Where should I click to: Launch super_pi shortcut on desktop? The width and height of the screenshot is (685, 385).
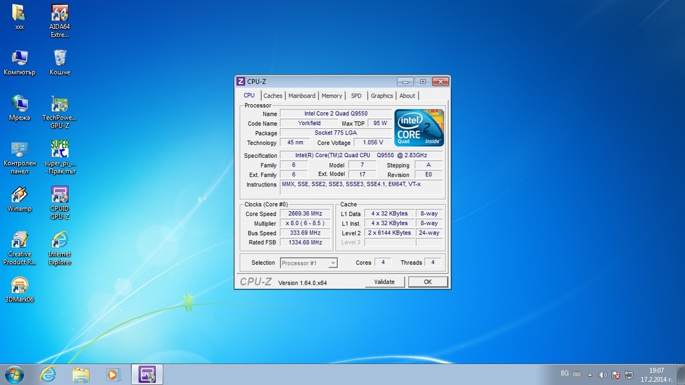[x=60, y=158]
